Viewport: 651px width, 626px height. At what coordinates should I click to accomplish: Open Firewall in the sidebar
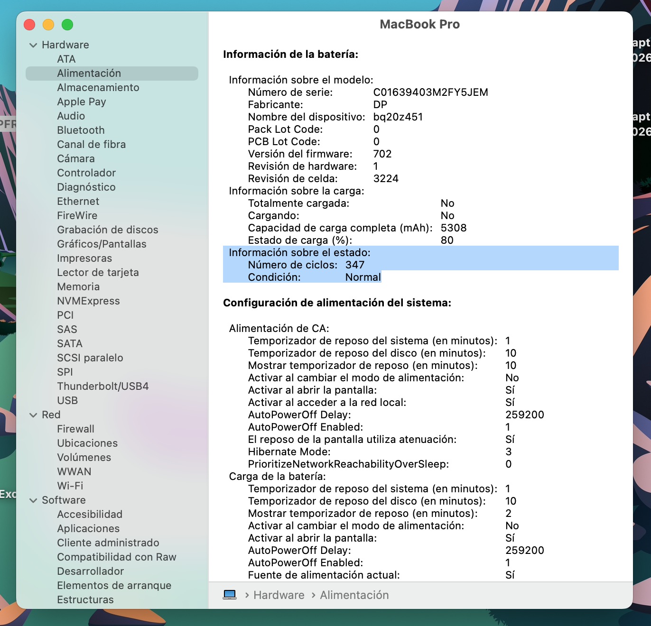tap(75, 429)
